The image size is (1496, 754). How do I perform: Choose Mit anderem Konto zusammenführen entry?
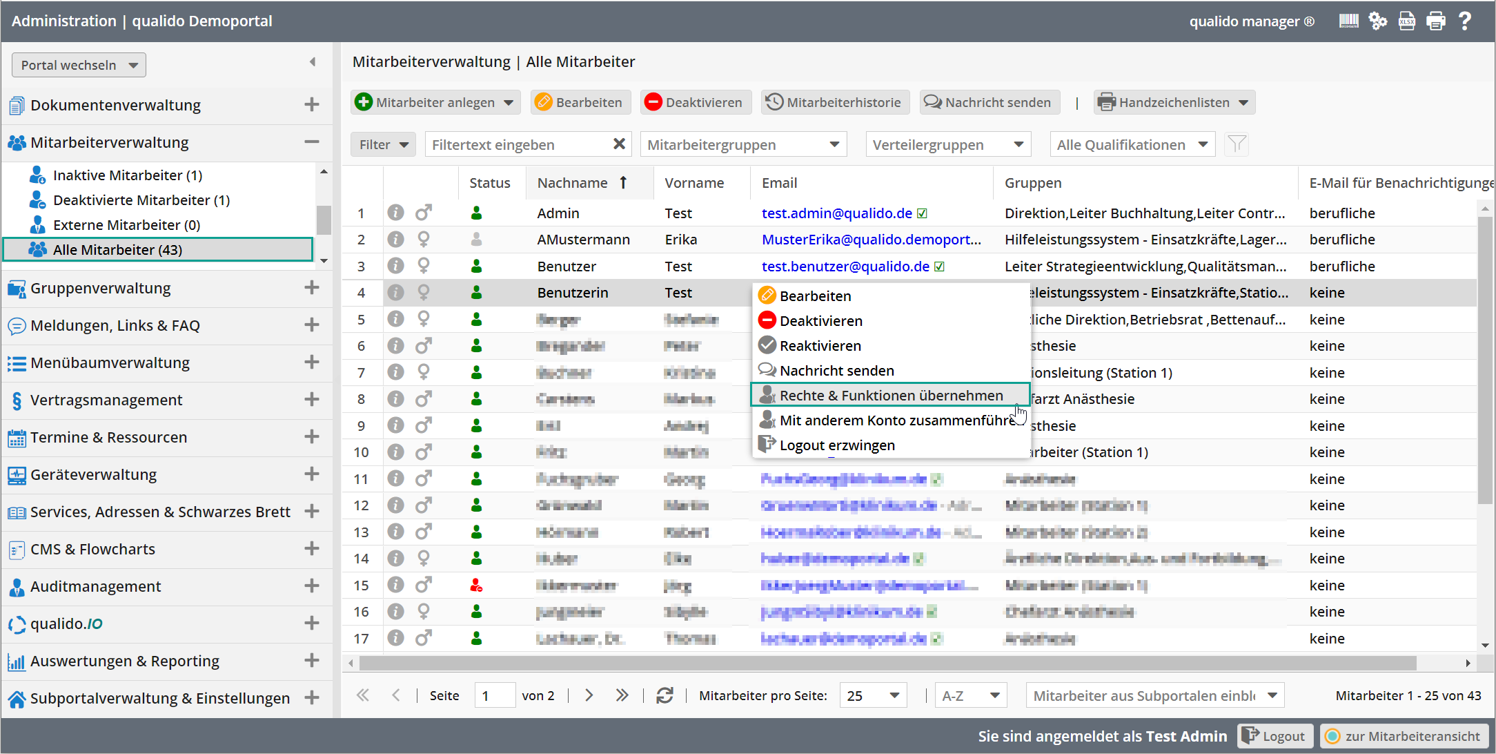pyautogui.click(x=890, y=420)
